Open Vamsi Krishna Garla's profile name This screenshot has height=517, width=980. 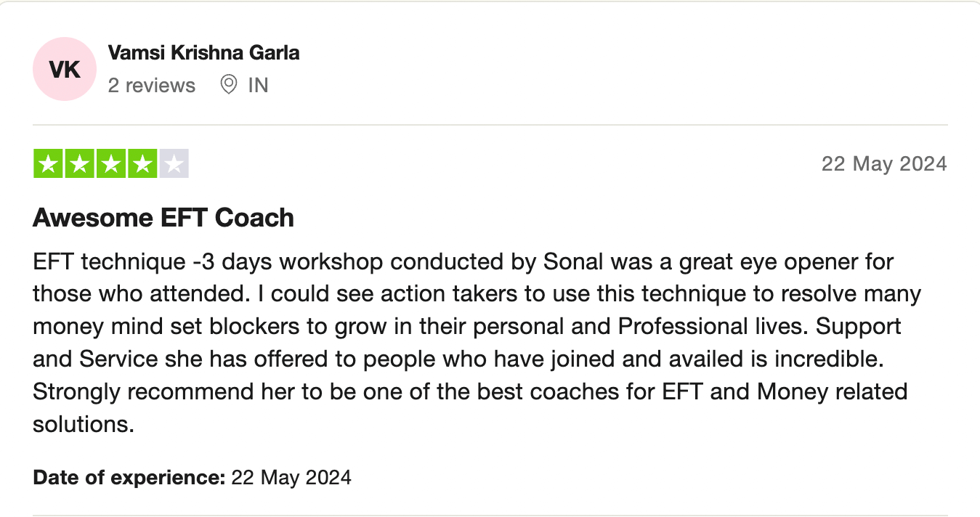pos(203,53)
